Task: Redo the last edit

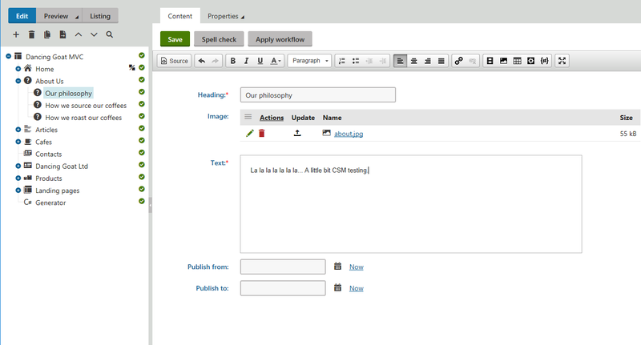Action: pos(216,61)
